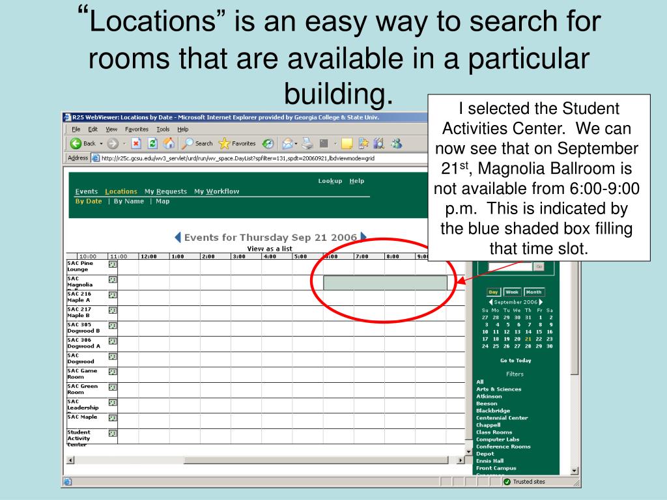Open the File menu

[76, 130]
